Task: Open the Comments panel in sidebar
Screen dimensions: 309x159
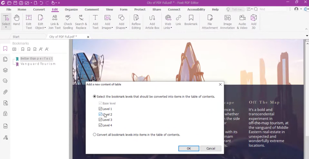Action: coord(5,81)
